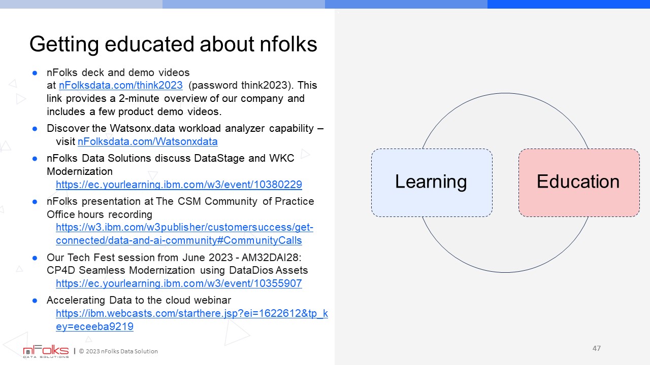Open the nFolksdata.com/think2023 link
Viewport: 650px width, 365px height.
tap(121, 85)
